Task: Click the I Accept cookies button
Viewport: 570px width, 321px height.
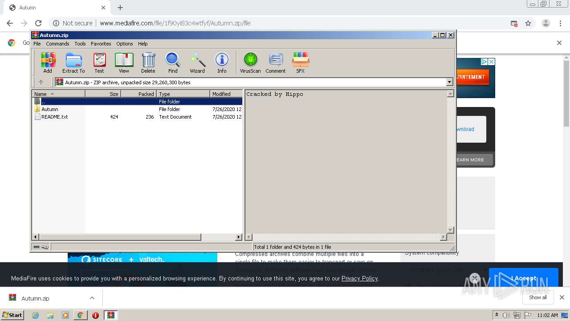Action: click(x=523, y=278)
